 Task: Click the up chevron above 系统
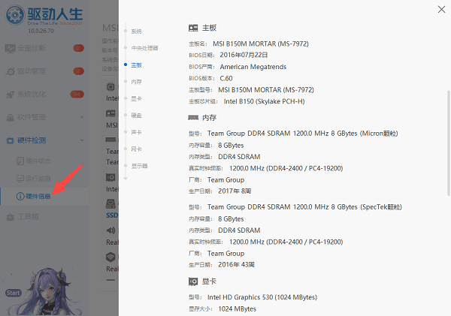click(x=126, y=20)
